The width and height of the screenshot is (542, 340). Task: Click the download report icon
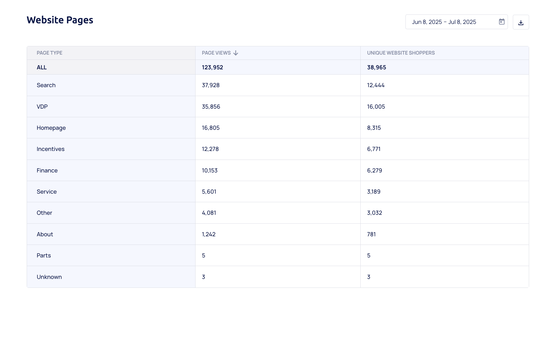[521, 22]
